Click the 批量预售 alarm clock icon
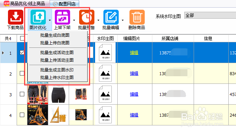This screenshot has height=132, width=236. tap(86, 17)
